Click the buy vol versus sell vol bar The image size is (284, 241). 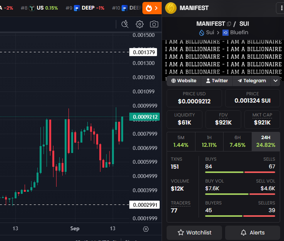(240, 194)
